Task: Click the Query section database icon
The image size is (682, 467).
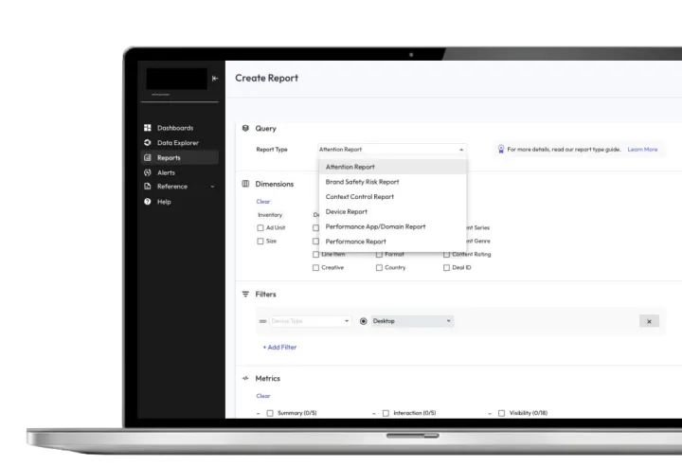Action: (245, 128)
